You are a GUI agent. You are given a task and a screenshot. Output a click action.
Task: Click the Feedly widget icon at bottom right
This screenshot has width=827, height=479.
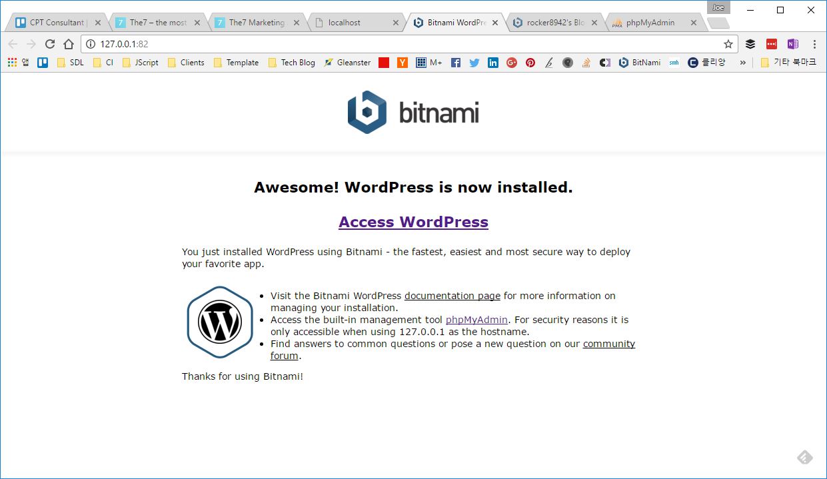805,457
